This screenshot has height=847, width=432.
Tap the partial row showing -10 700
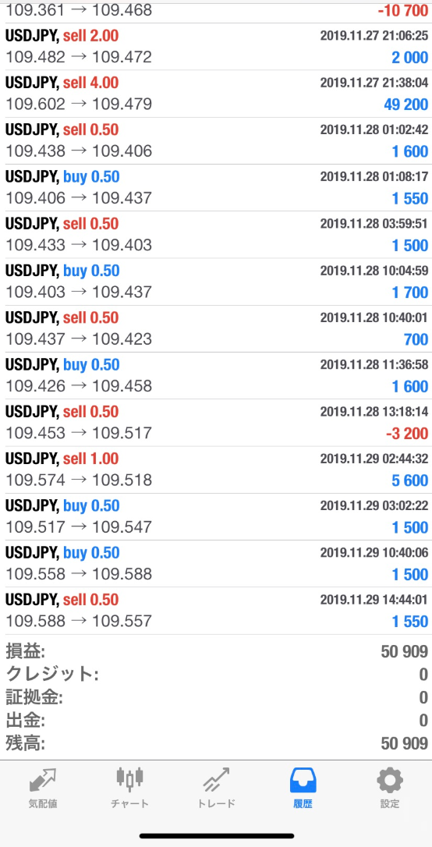click(x=216, y=12)
